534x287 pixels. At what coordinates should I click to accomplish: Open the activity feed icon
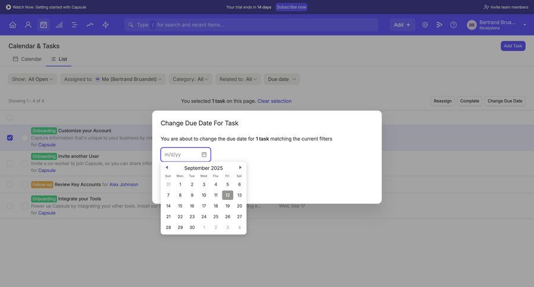pyautogui.click(x=439, y=25)
